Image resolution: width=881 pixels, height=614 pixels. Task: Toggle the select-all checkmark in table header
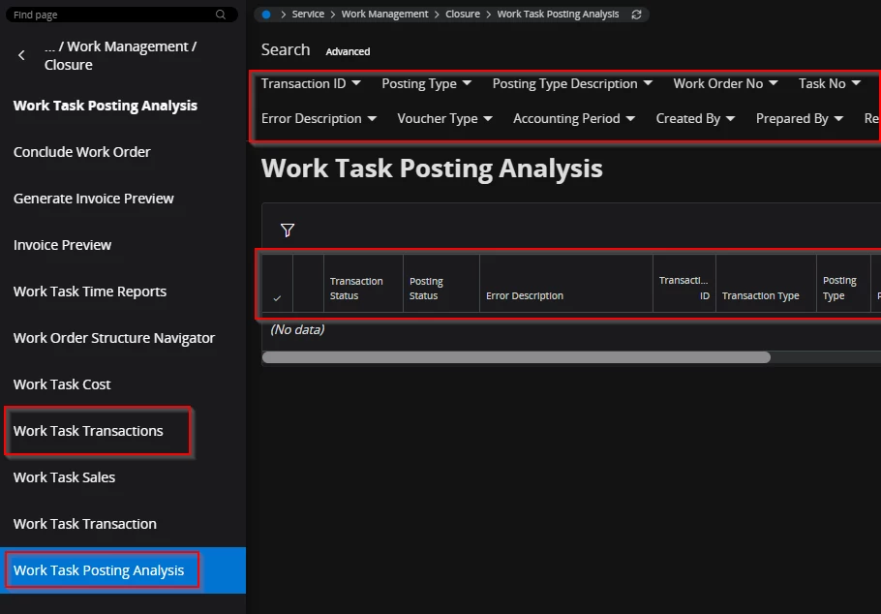tap(277, 298)
